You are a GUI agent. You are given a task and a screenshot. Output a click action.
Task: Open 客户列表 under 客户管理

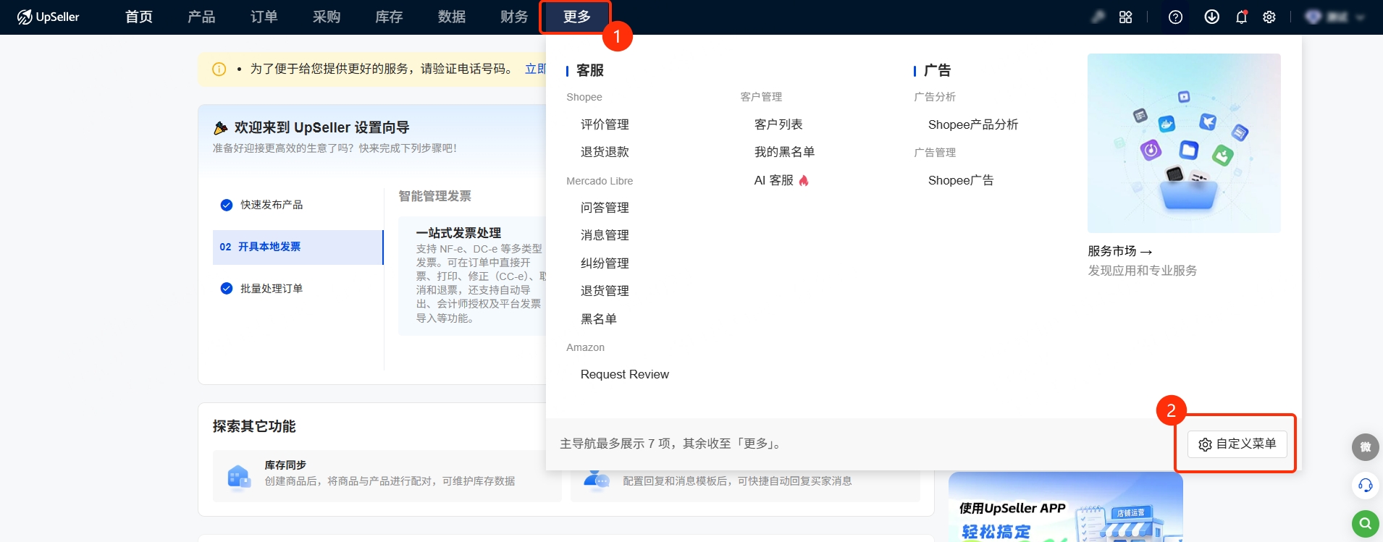click(x=778, y=124)
